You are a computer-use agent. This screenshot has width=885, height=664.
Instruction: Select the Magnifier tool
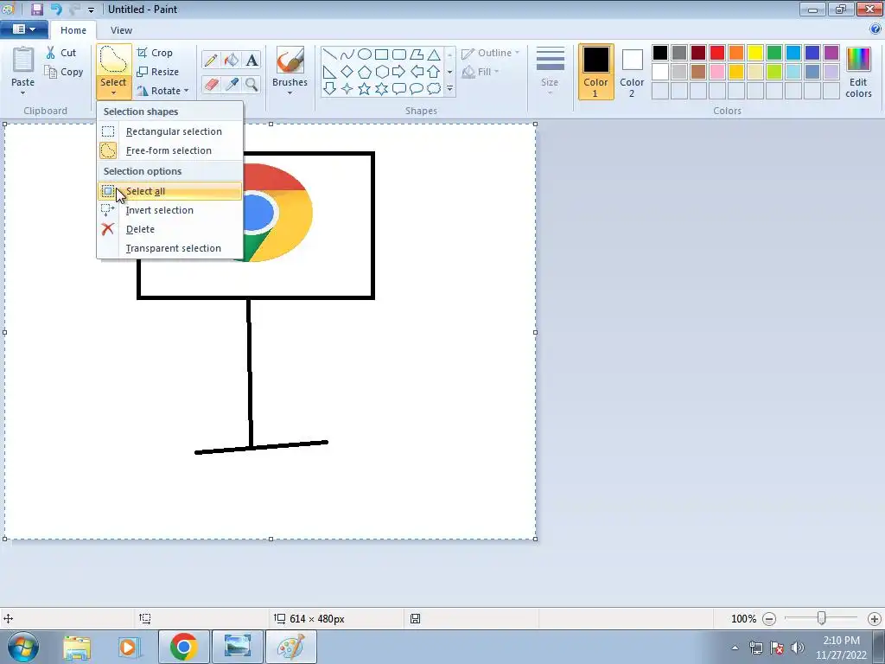tap(251, 84)
